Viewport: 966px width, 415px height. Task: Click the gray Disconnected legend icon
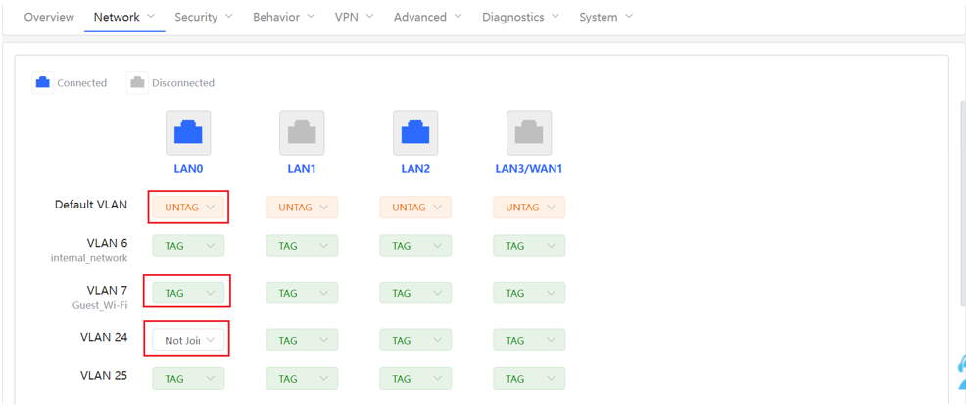coord(137,82)
